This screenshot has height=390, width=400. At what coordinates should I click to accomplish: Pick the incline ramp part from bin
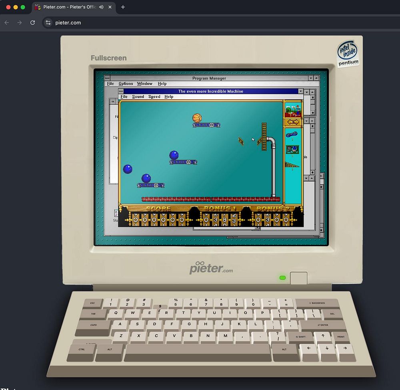click(x=292, y=165)
